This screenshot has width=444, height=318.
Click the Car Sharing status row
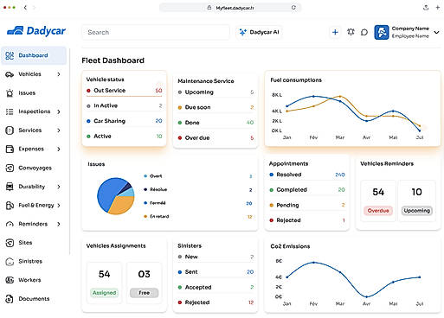point(125,121)
